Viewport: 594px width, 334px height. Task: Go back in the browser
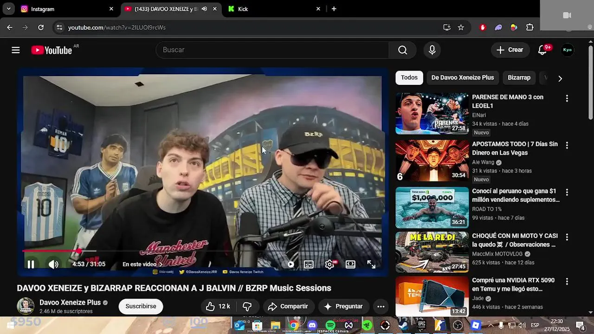pos(10,27)
